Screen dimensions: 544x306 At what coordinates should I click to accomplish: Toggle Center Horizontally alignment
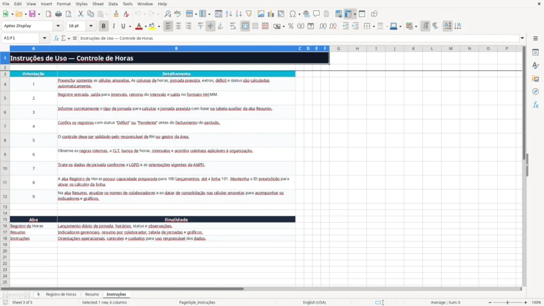[x=178, y=26]
